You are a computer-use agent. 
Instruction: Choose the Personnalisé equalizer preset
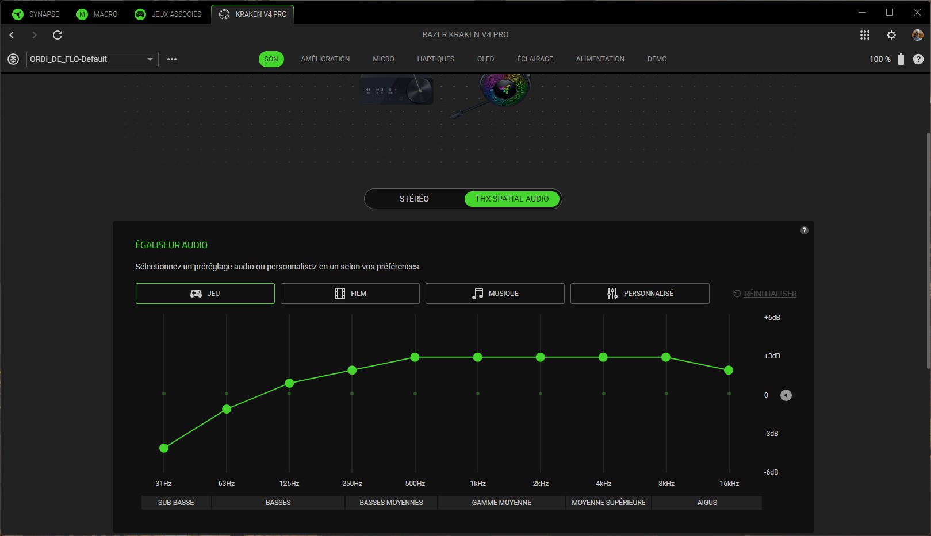coord(640,294)
